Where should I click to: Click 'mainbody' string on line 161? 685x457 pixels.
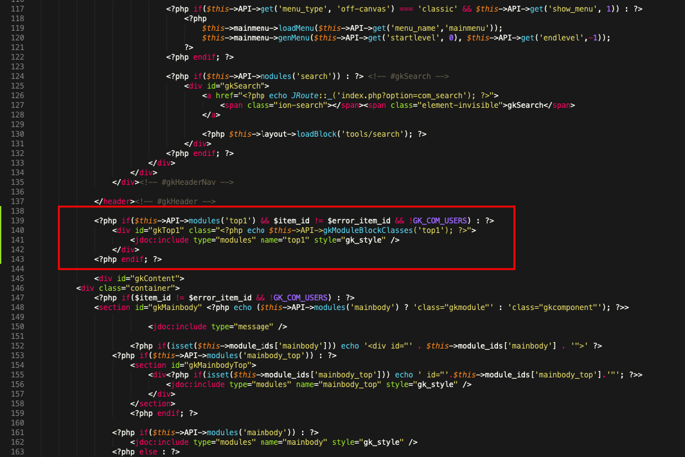pyautogui.click(x=265, y=433)
